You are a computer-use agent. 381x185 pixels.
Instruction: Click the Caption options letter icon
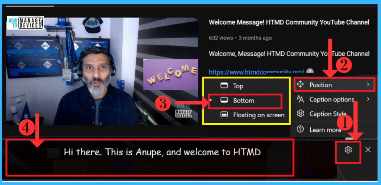pyautogui.click(x=300, y=99)
